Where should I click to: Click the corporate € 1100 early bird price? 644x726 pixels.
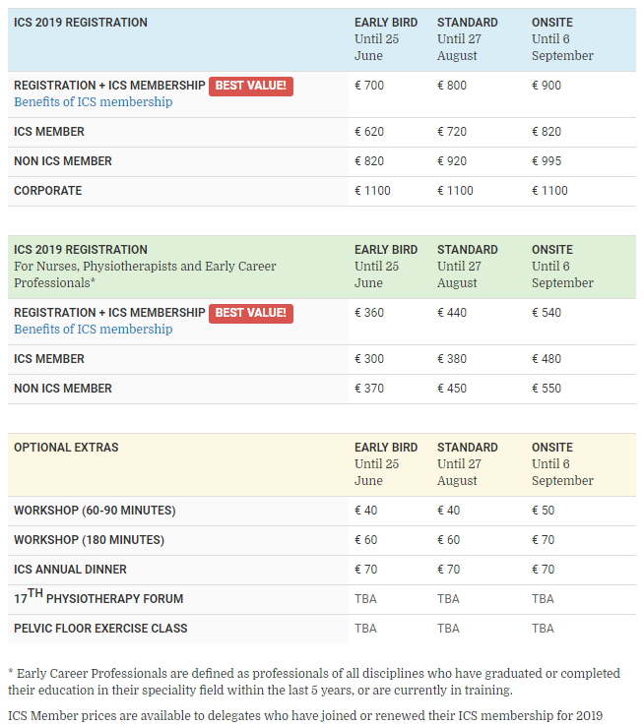(x=372, y=191)
